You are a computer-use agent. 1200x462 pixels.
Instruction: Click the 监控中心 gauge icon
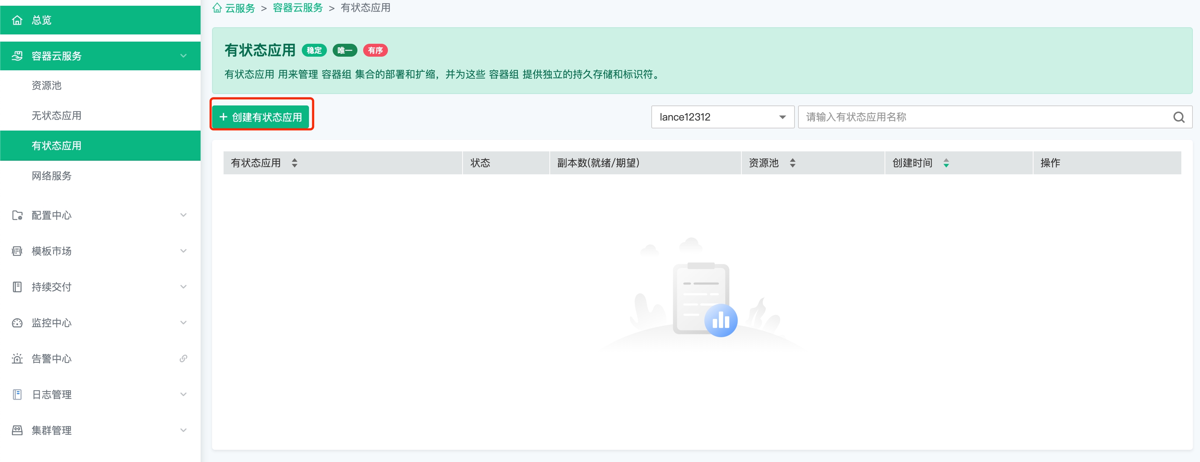(17, 323)
